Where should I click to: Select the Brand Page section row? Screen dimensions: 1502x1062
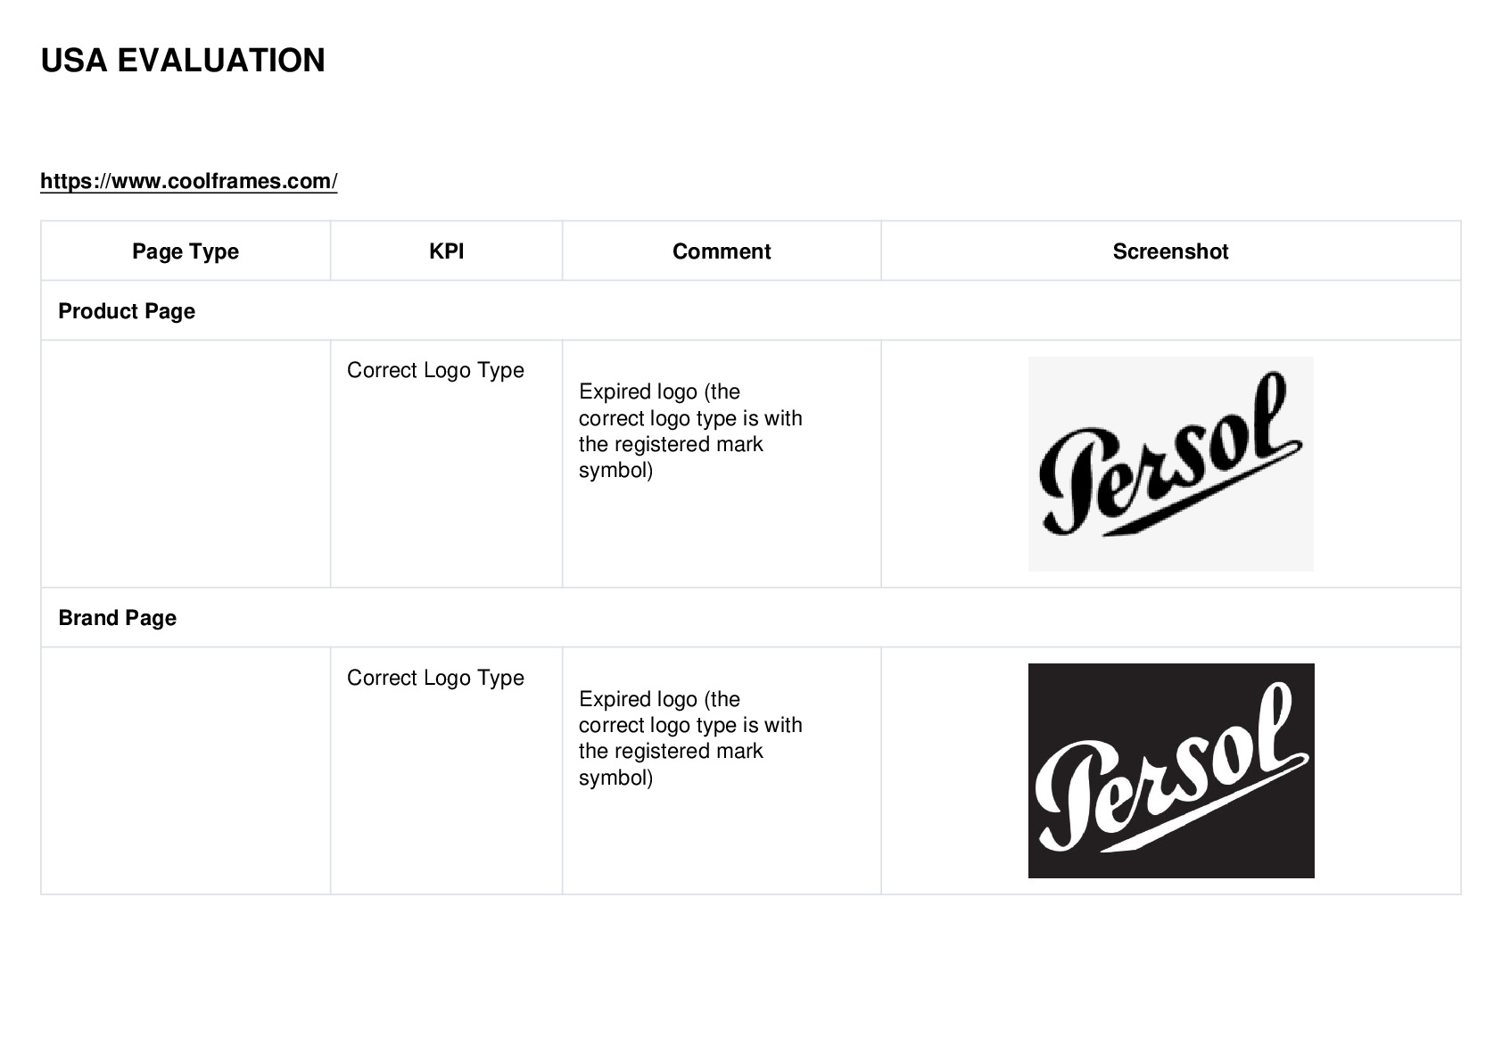tap(750, 617)
